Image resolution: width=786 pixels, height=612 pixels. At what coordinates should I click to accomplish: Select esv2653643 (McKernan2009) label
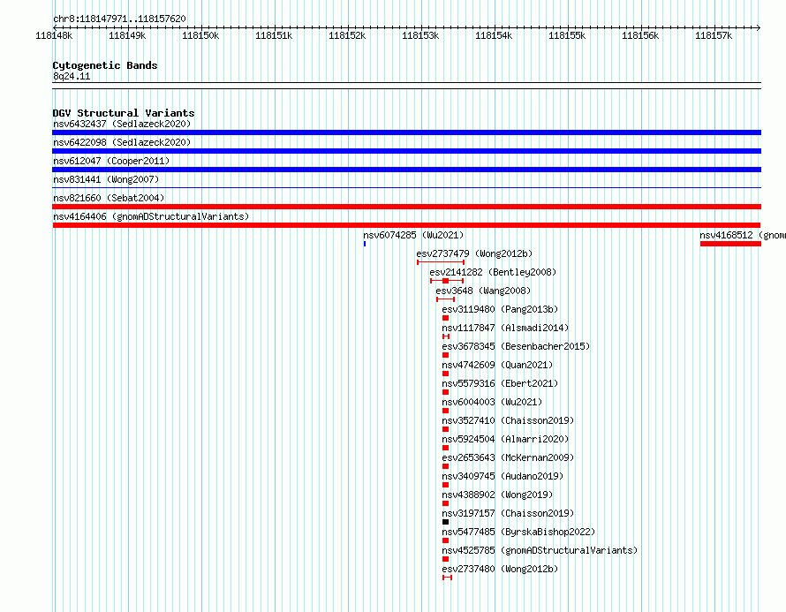tap(508, 457)
